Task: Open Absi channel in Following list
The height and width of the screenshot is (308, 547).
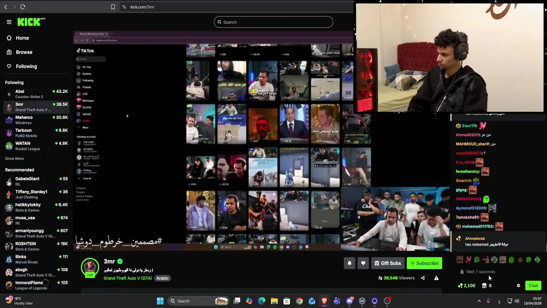Action: [x=36, y=94]
